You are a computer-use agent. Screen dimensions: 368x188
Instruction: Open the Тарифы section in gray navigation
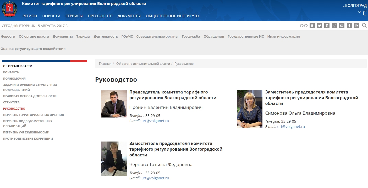(83, 37)
